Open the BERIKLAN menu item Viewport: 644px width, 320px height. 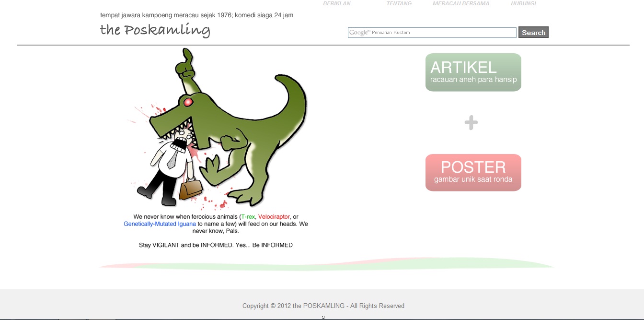pyautogui.click(x=336, y=3)
